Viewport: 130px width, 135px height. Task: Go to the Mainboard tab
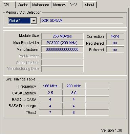[41, 5]
